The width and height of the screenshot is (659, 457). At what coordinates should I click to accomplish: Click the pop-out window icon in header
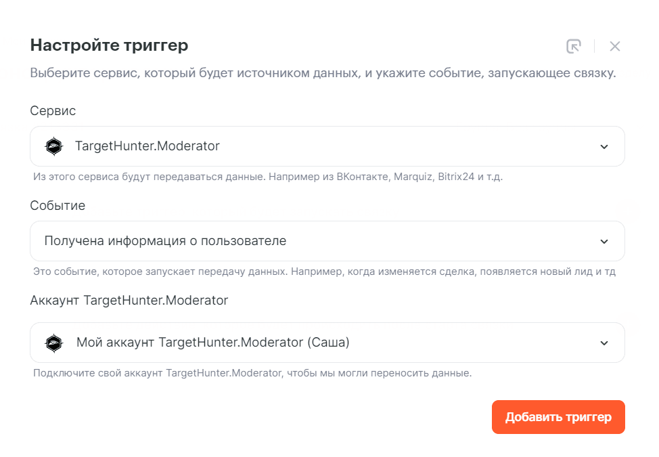tap(573, 46)
